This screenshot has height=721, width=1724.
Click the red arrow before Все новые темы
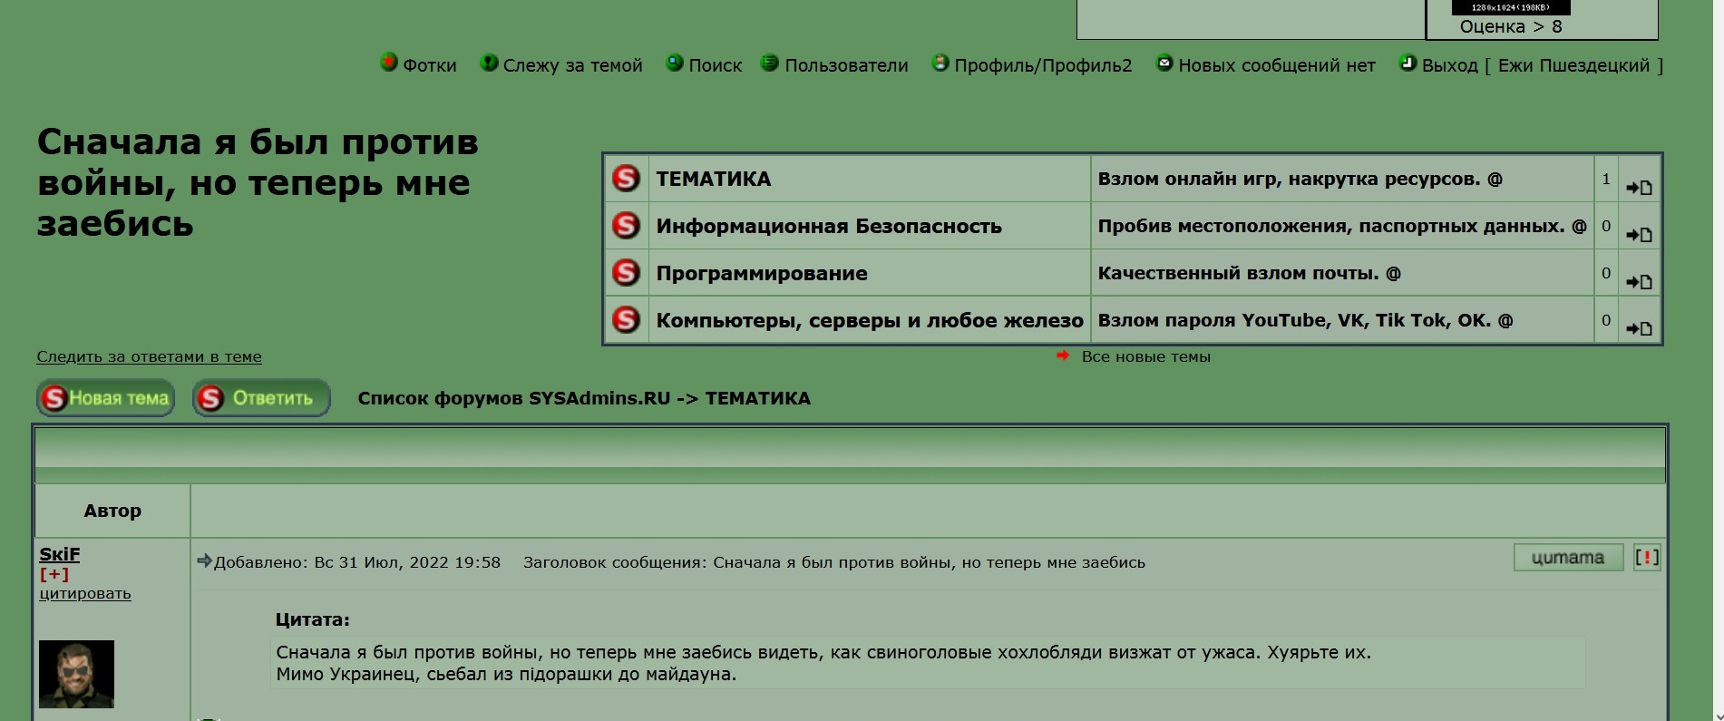tap(1063, 356)
